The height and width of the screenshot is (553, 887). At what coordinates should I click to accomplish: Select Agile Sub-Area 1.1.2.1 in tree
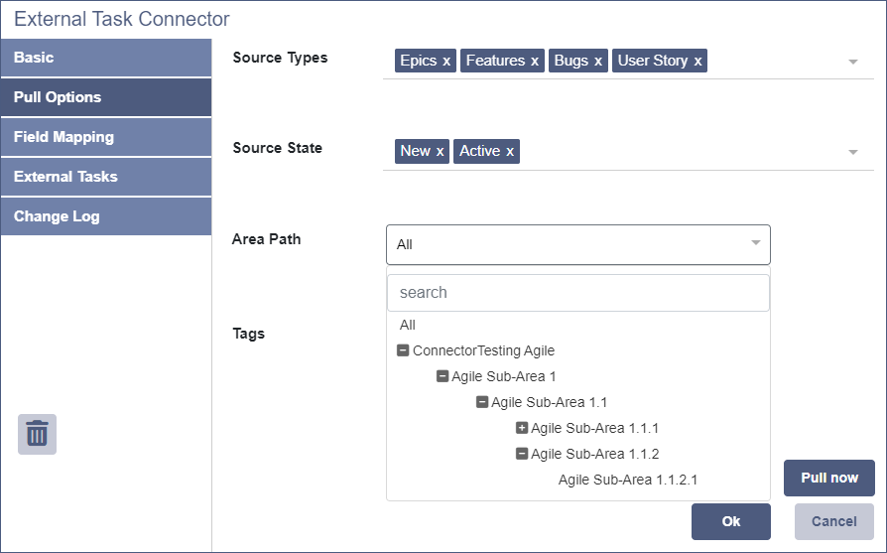[x=627, y=480]
